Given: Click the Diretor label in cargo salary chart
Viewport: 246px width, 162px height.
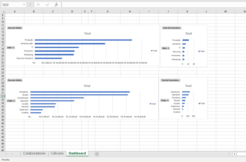Looking at the screenshot, I should click(x=26, y=95).
